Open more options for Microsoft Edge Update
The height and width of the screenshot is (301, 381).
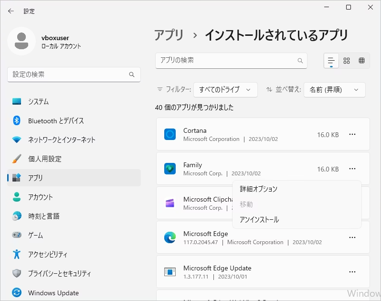coord(352,272)
